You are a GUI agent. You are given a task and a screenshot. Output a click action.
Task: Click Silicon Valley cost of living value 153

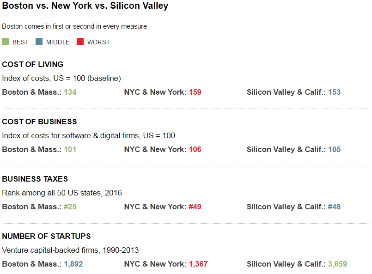click(335, 92)
